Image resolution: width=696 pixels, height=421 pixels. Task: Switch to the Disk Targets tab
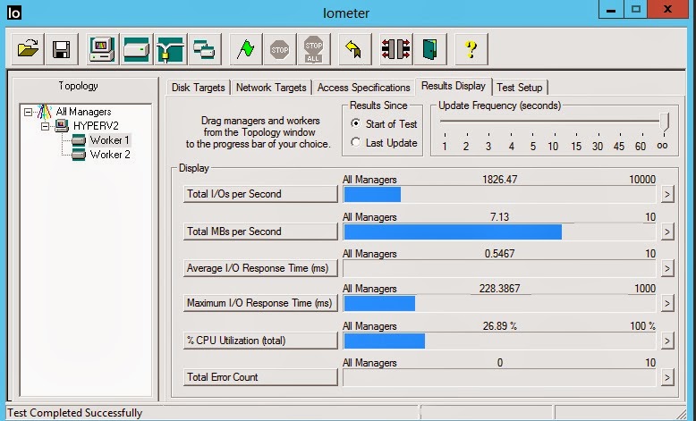pos(199,88)
